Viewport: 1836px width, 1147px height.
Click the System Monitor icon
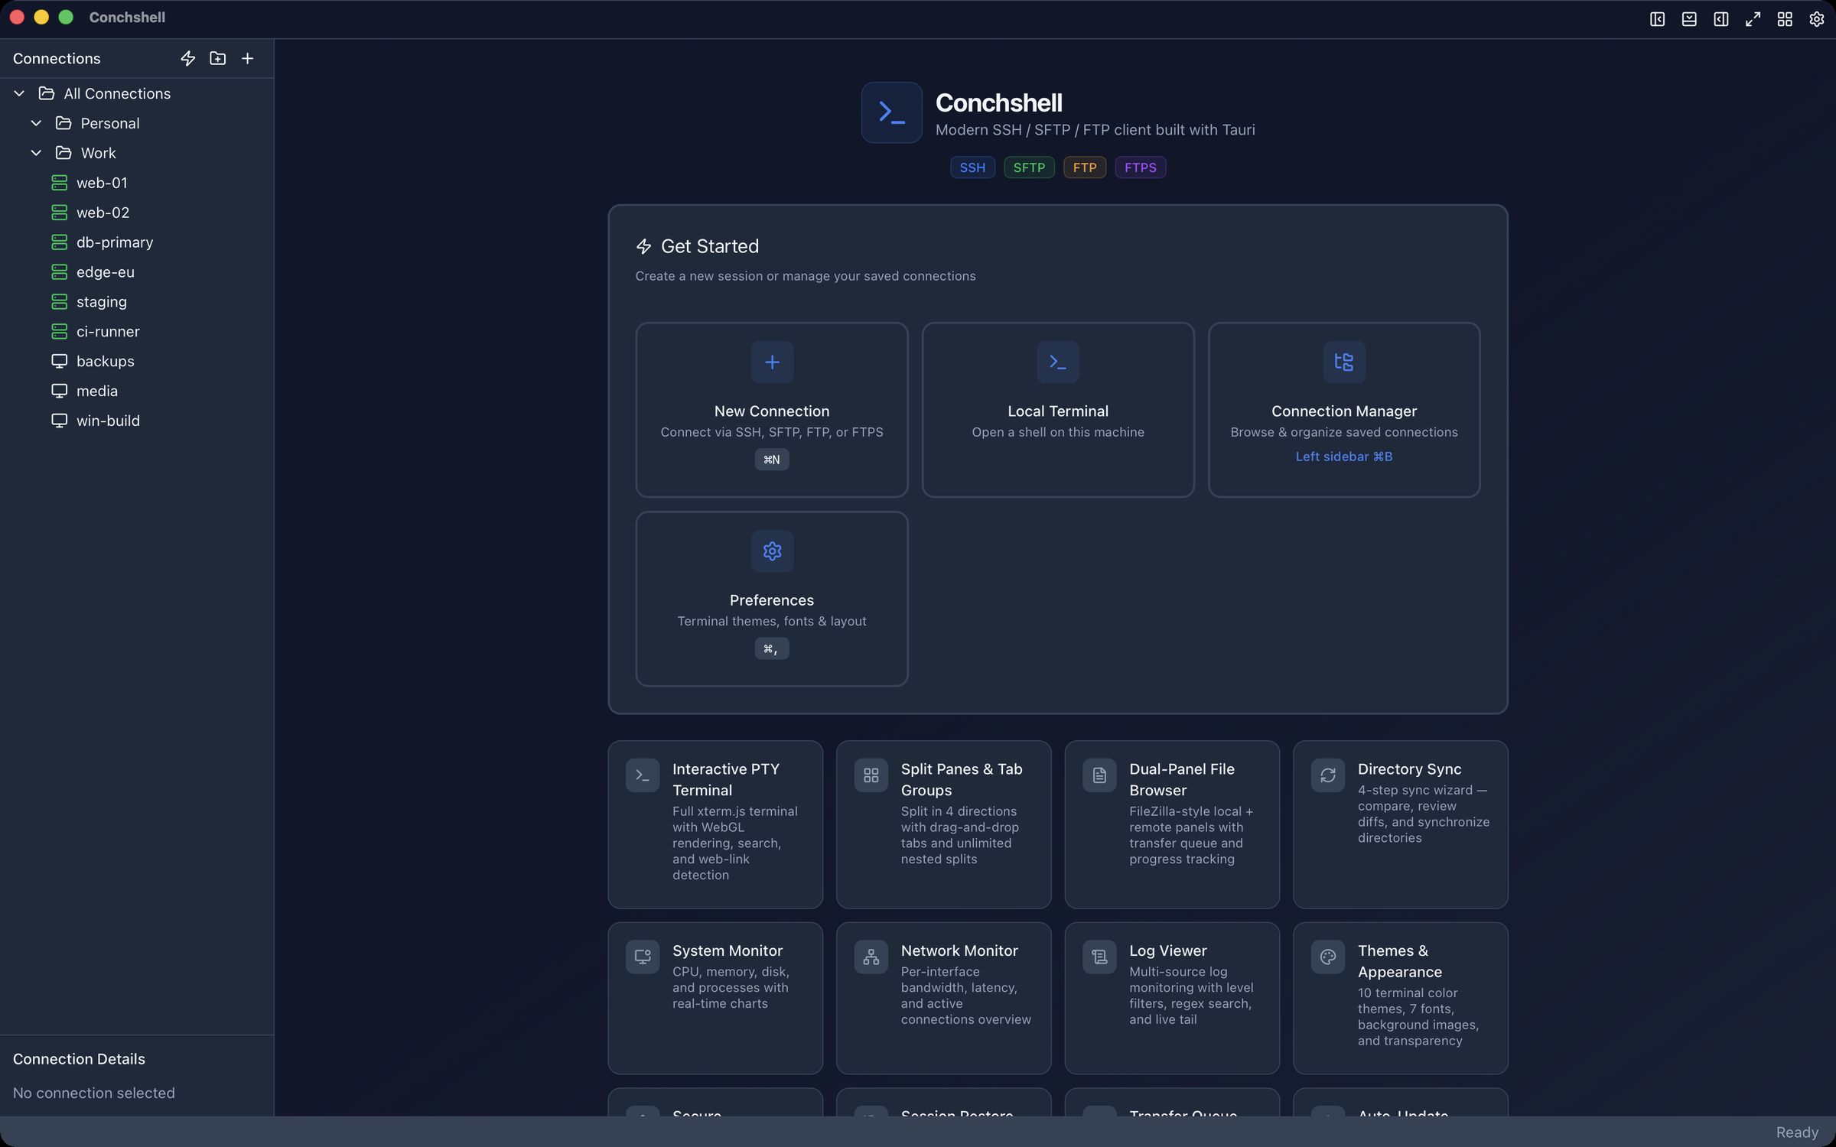click(643, 957)
